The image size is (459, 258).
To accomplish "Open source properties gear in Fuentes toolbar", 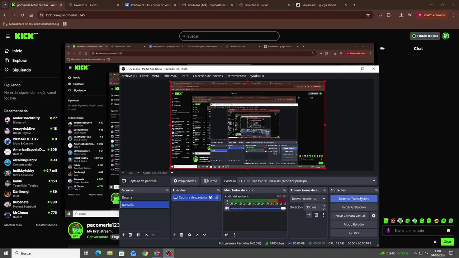I will pyautogui.click(x=189, y=235).
